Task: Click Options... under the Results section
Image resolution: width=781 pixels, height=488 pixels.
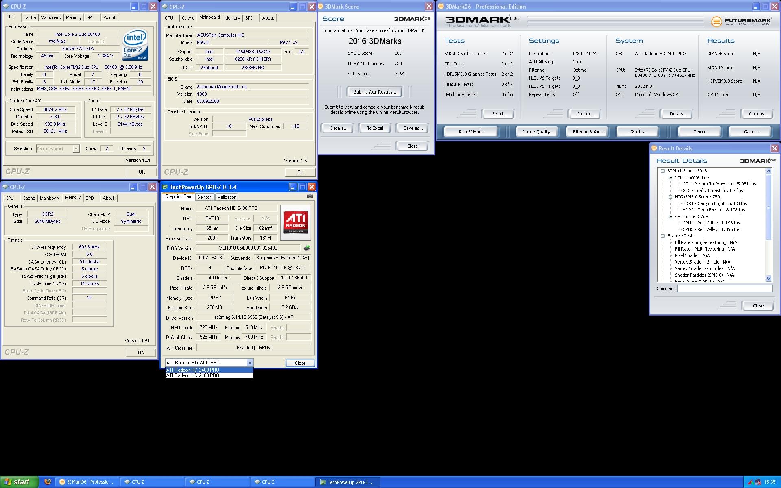Action: coord(758,114)
